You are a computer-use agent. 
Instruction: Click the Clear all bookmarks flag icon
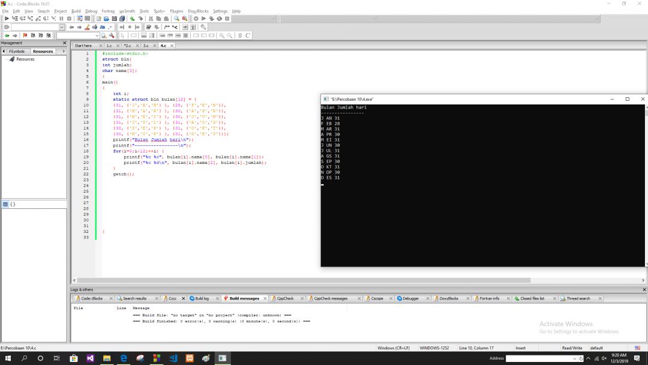coord(49,35)
